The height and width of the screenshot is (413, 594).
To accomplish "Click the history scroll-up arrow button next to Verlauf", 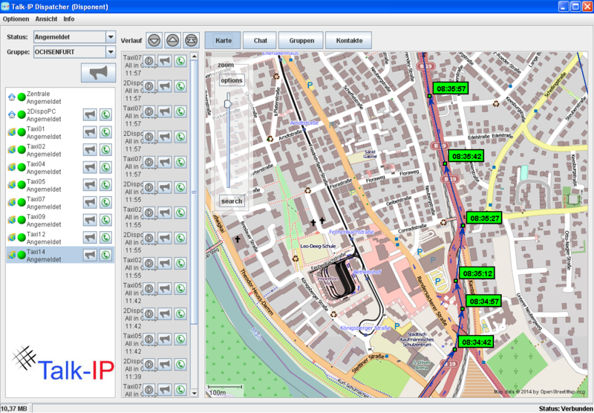I will point(173,40).
